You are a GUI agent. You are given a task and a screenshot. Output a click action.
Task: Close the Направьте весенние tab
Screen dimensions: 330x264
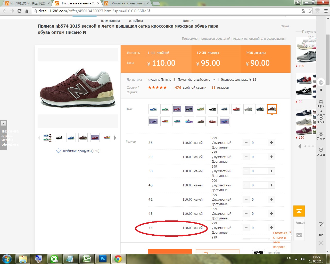(98, 3)
